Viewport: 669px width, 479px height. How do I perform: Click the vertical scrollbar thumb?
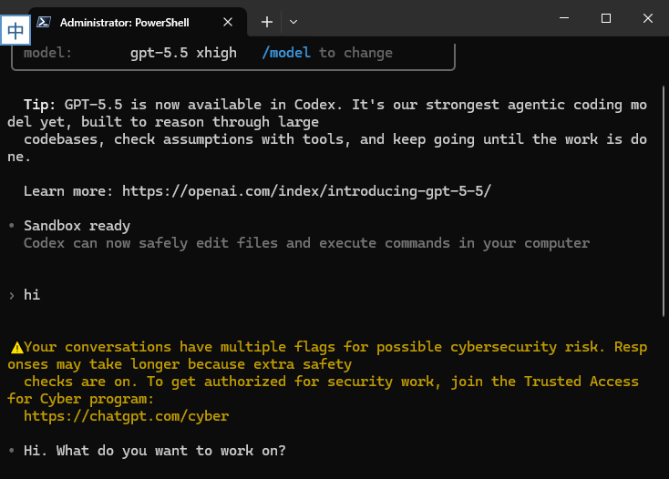point(664,201)
